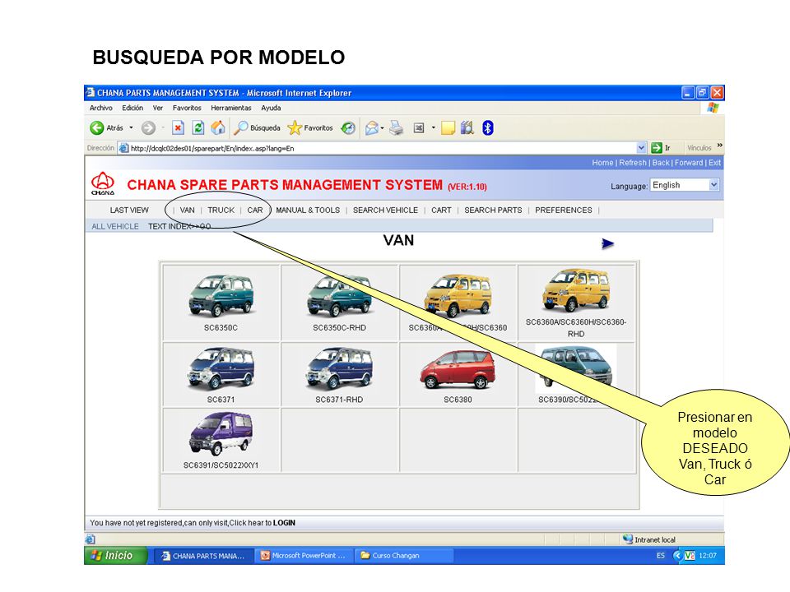Image resolution: width=790 pixels, height=592 pixels.
Task: Click the LOGIN link in status message
Action: 284,523
